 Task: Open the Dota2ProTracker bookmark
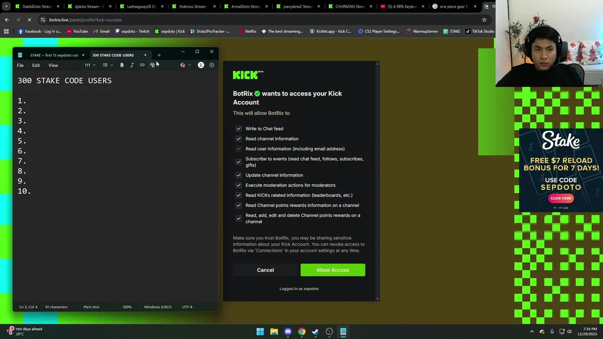coord(210,32)
